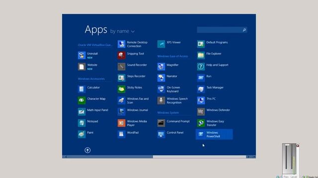Close the small recorder level widget
318x178 pixels.
(x=298, y=145)
